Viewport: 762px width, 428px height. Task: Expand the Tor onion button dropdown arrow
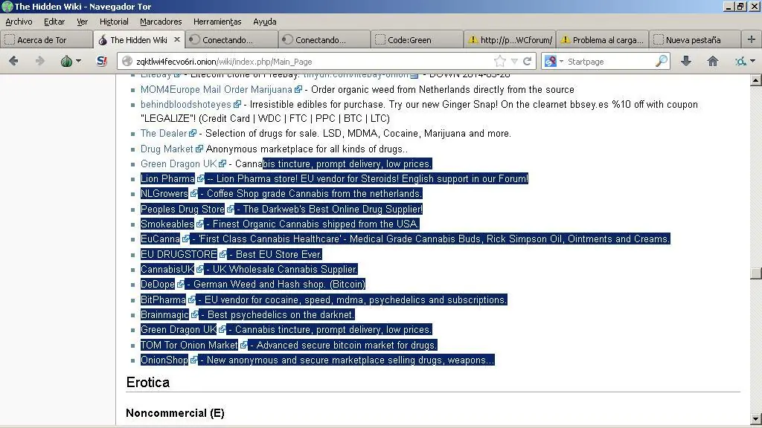point(78,61)
